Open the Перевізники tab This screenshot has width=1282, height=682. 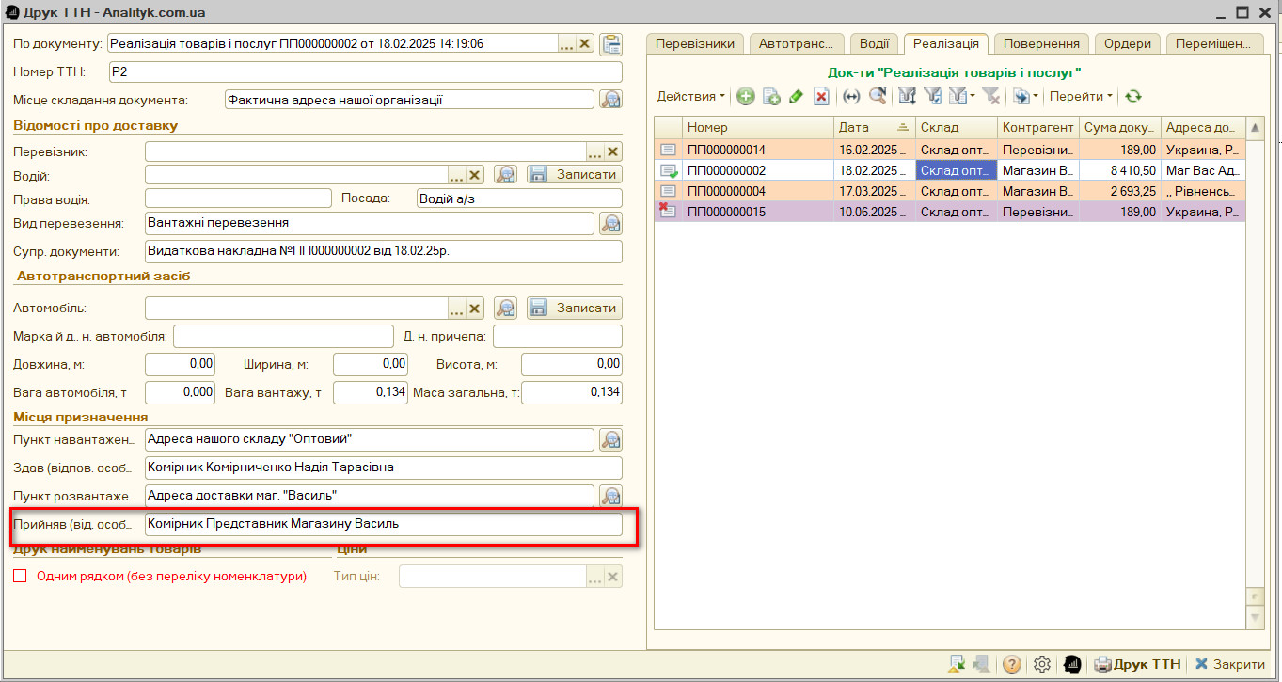695,43
